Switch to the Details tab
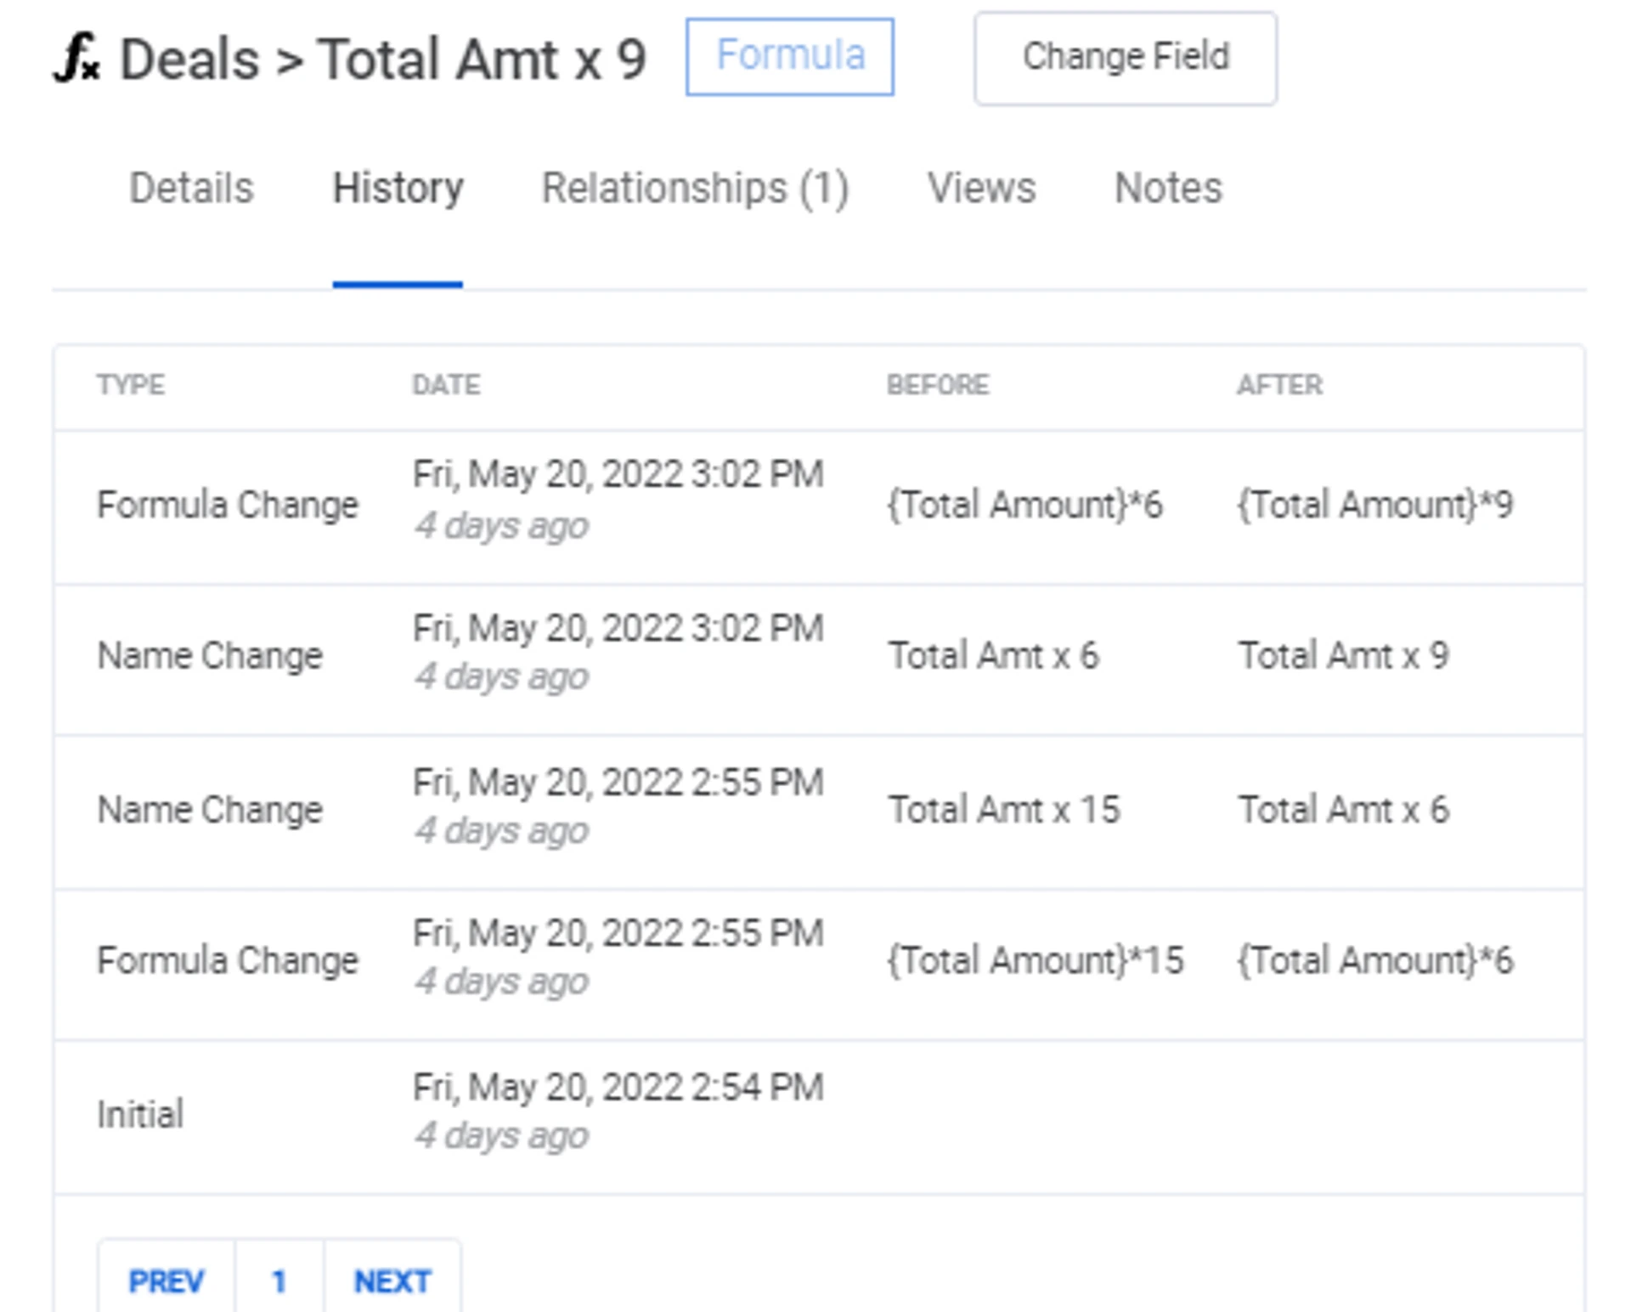This screenshot has height=1312, width=1631. point(191,188)
